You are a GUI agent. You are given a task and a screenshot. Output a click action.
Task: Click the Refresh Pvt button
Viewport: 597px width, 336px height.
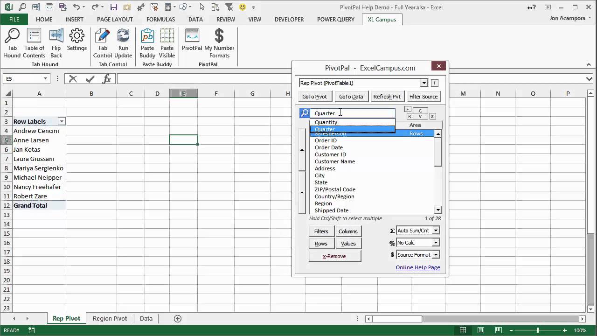(x=387, y=97)
